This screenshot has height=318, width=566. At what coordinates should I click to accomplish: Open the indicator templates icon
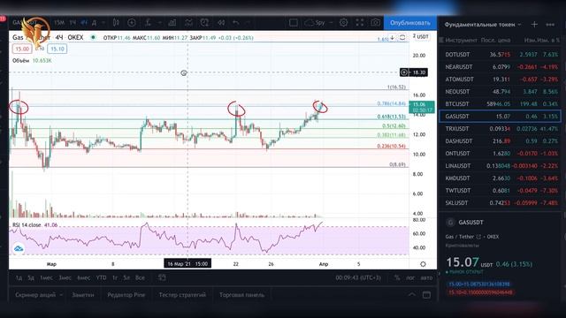click(x=188, y=23)
